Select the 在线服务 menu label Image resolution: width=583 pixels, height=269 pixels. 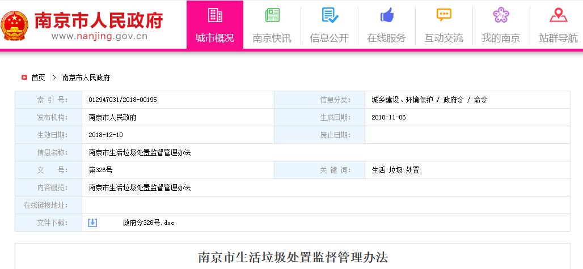(x=387, y=39)
